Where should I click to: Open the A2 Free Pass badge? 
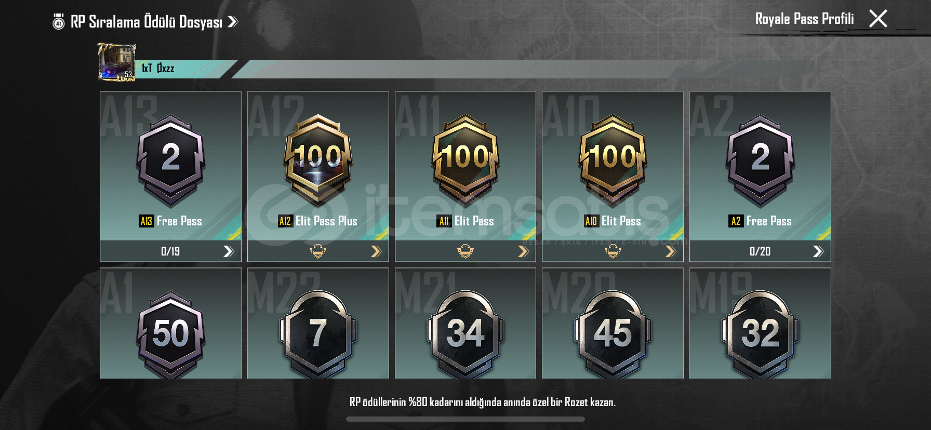tap(760, 161)
